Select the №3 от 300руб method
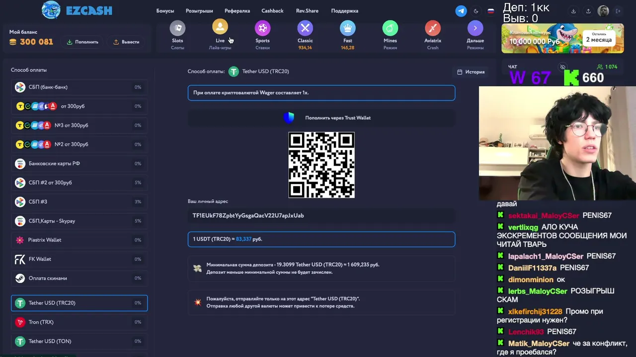This screenshot has height=357, width=636. (79, 125)
